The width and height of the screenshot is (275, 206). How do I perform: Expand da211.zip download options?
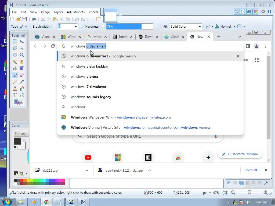87,170
